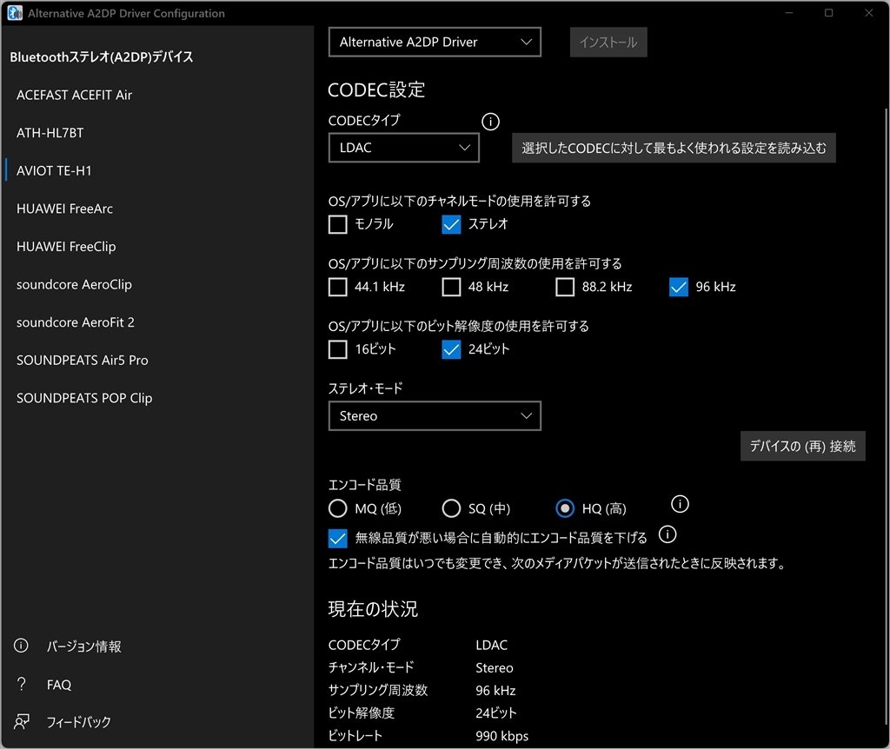Image resolution: width=890 pixels, height=749 pixels.
Task: Click the vertical scrollbar on the right edge
Action: click(x=887, y=417)
